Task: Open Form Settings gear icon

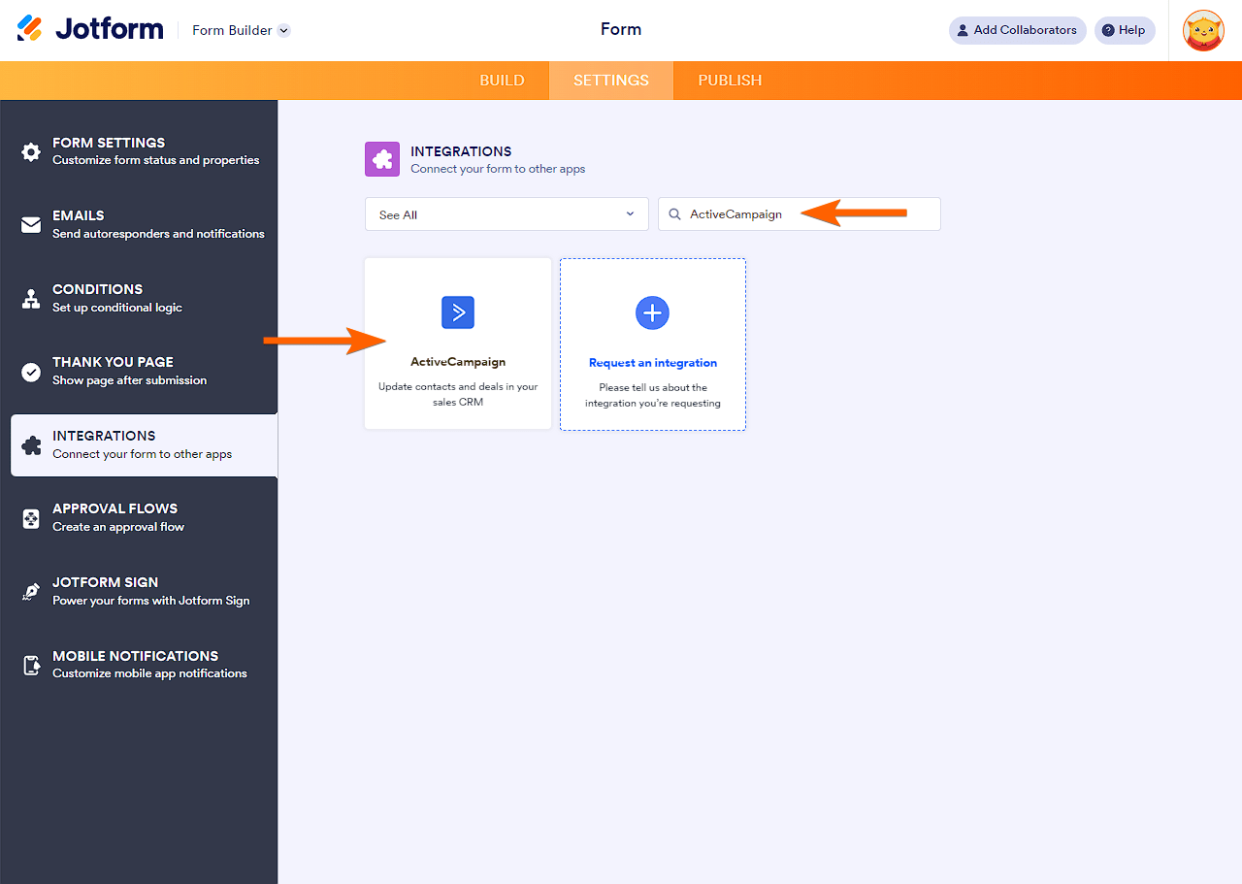Action: click(31, 151)
